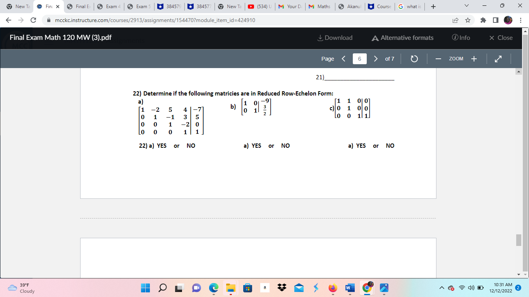
Task: Open a new browser tab
Action: (433, 7)
